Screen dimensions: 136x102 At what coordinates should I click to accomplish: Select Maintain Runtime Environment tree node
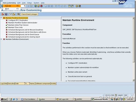(17, 18)
